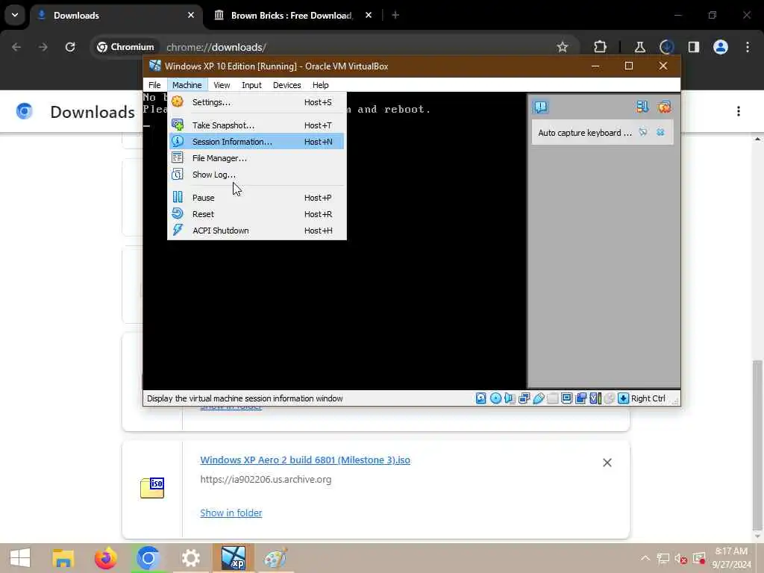
Task: Click the optical disk status bar icon
Action: pyautogui.click(x=495, y=398)
